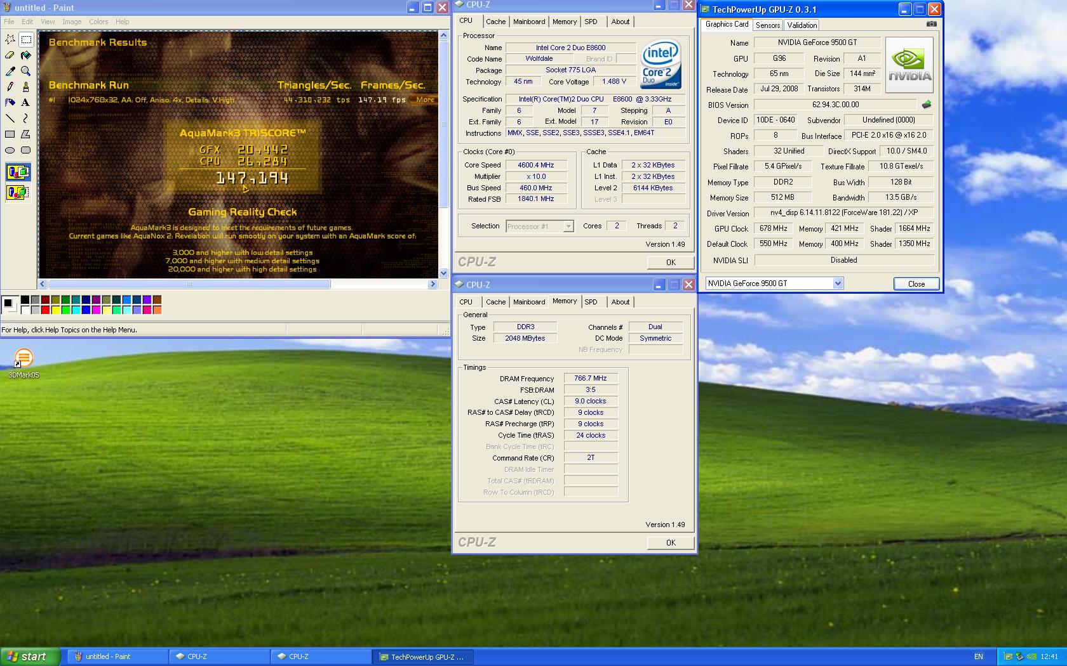
Task: Click the GPU-Z screenshot camera icon
Action: [931, 24]
